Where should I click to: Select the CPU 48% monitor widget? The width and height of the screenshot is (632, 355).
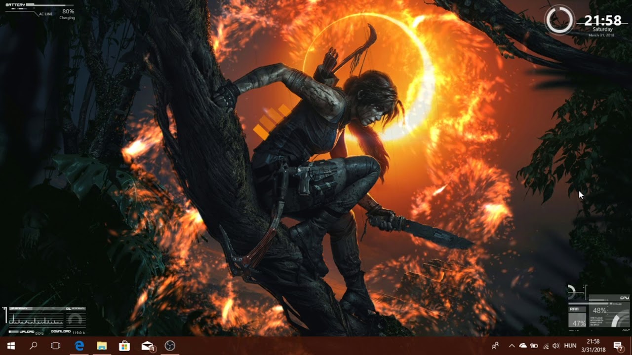pos(609,312)
